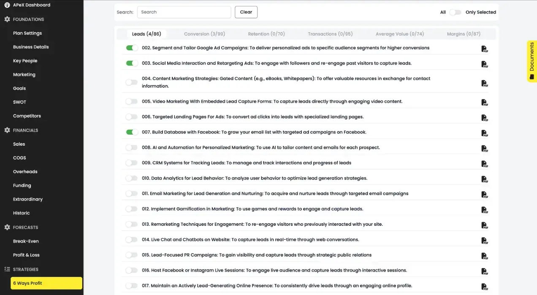Open COGS in sidebar
Image resolution: width=537 pixels, height=295 pixels.
19,158
